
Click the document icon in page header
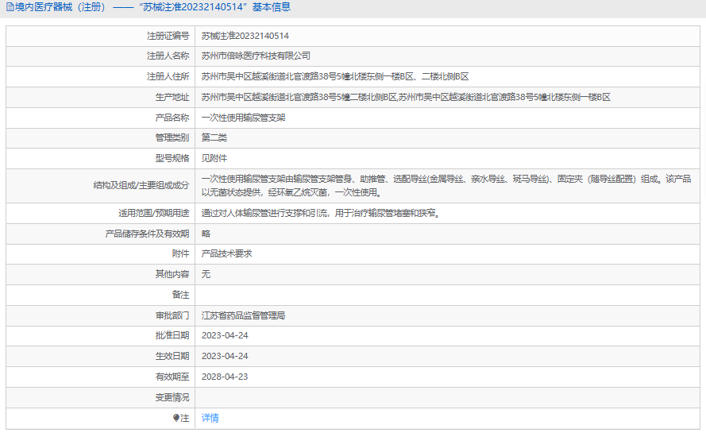pos(10,7)
